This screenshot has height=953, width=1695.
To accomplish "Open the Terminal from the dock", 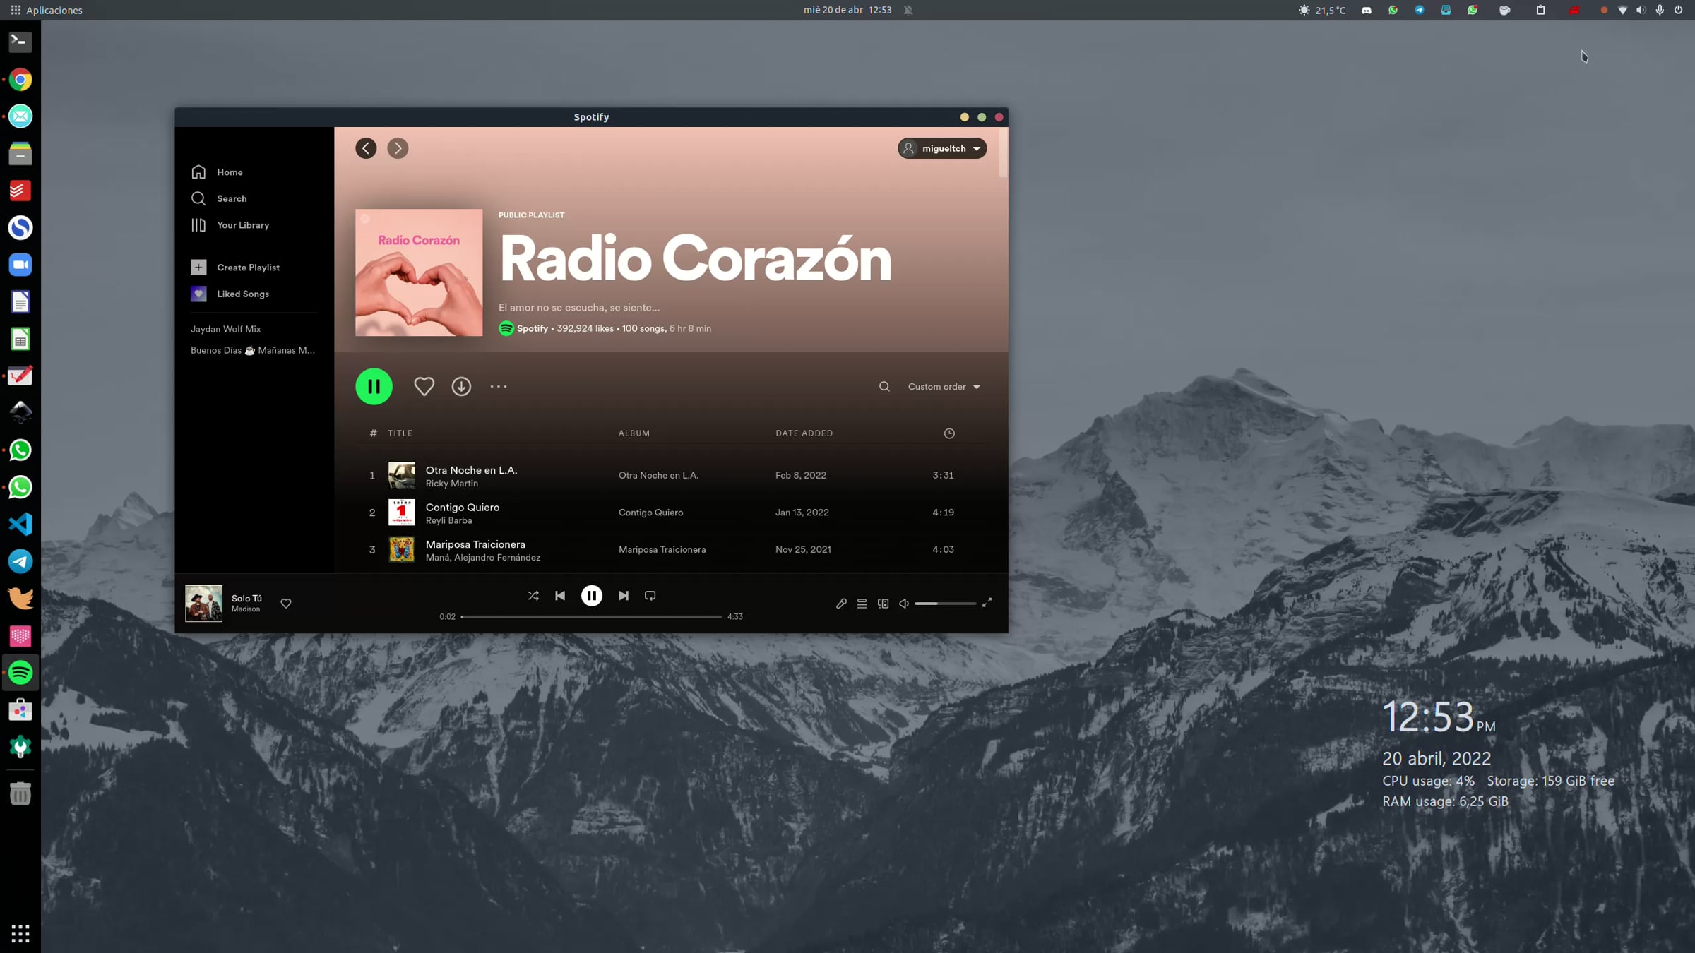I will 20,42.
